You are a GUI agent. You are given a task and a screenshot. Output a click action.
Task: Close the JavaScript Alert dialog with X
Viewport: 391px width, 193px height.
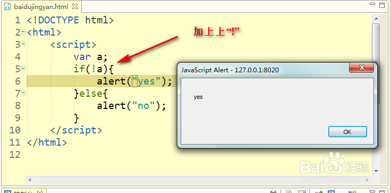tap(362, 68)
